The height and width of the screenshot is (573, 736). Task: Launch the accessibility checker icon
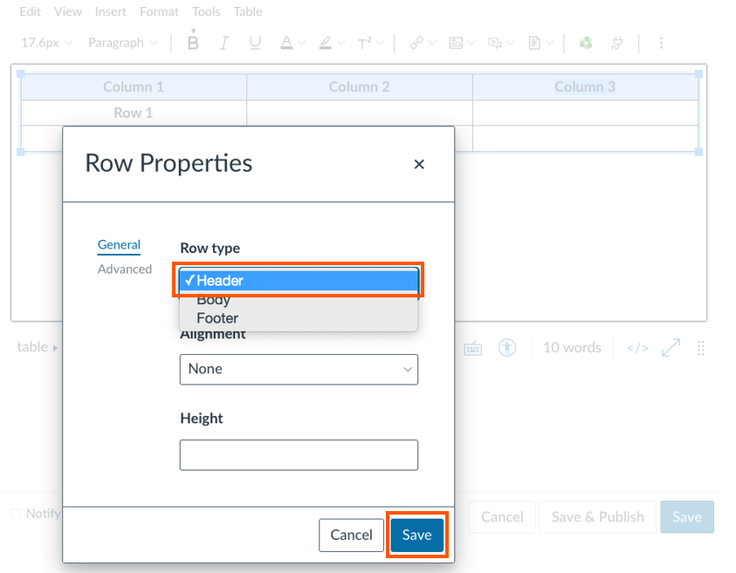click(x=507, y=348)
